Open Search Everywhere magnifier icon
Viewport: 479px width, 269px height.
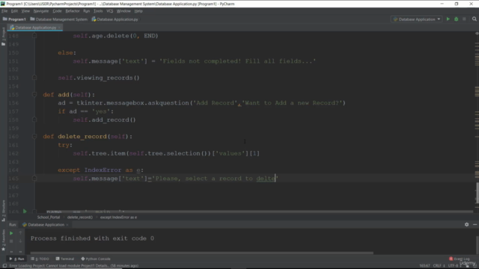pos(474,19)
